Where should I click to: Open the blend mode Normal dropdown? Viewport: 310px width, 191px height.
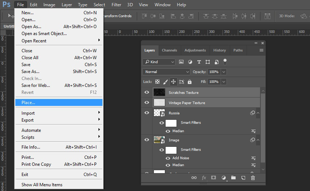coord(166,72)
